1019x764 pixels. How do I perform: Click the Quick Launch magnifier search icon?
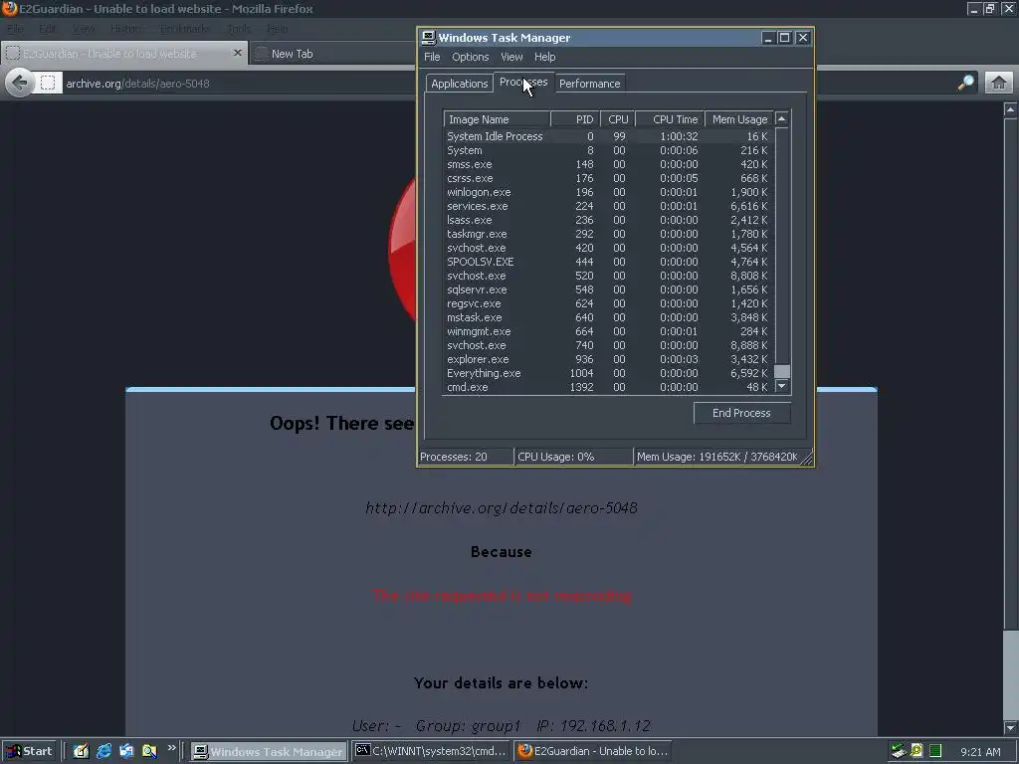pos(149,751)
